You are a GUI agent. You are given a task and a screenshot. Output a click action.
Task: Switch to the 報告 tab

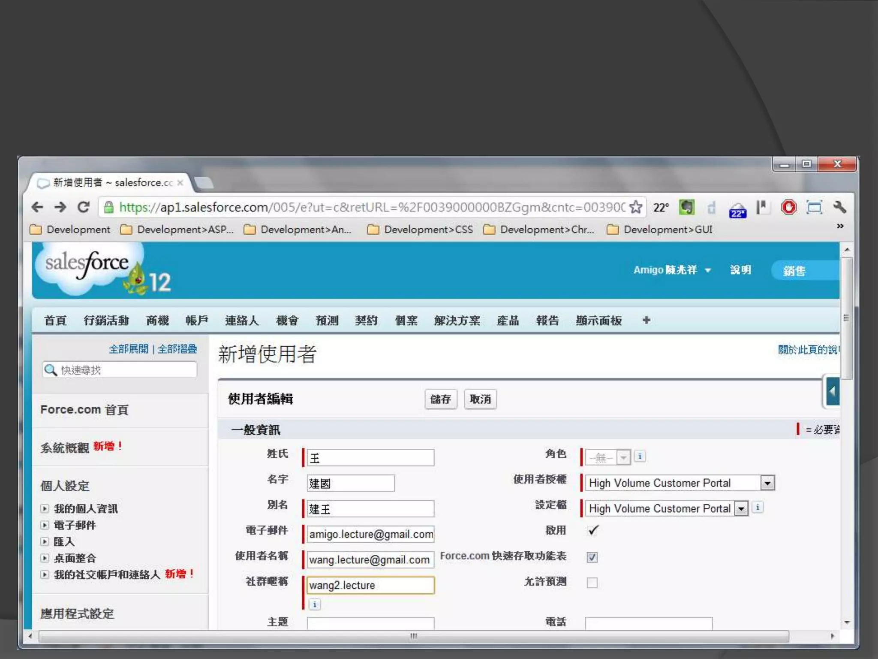pos(547,320)
